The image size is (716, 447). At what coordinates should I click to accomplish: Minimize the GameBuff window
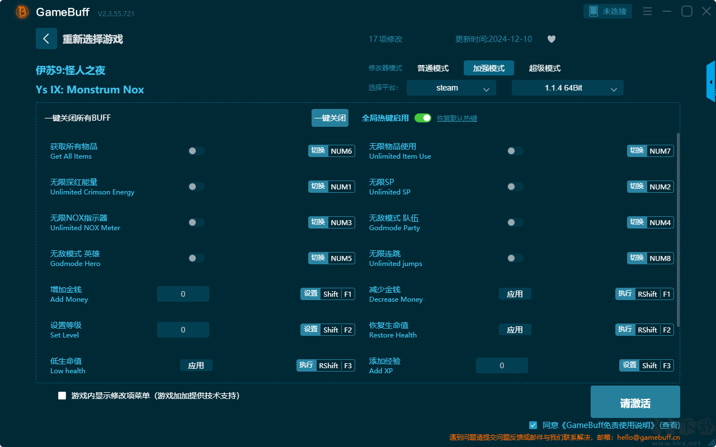667,11
